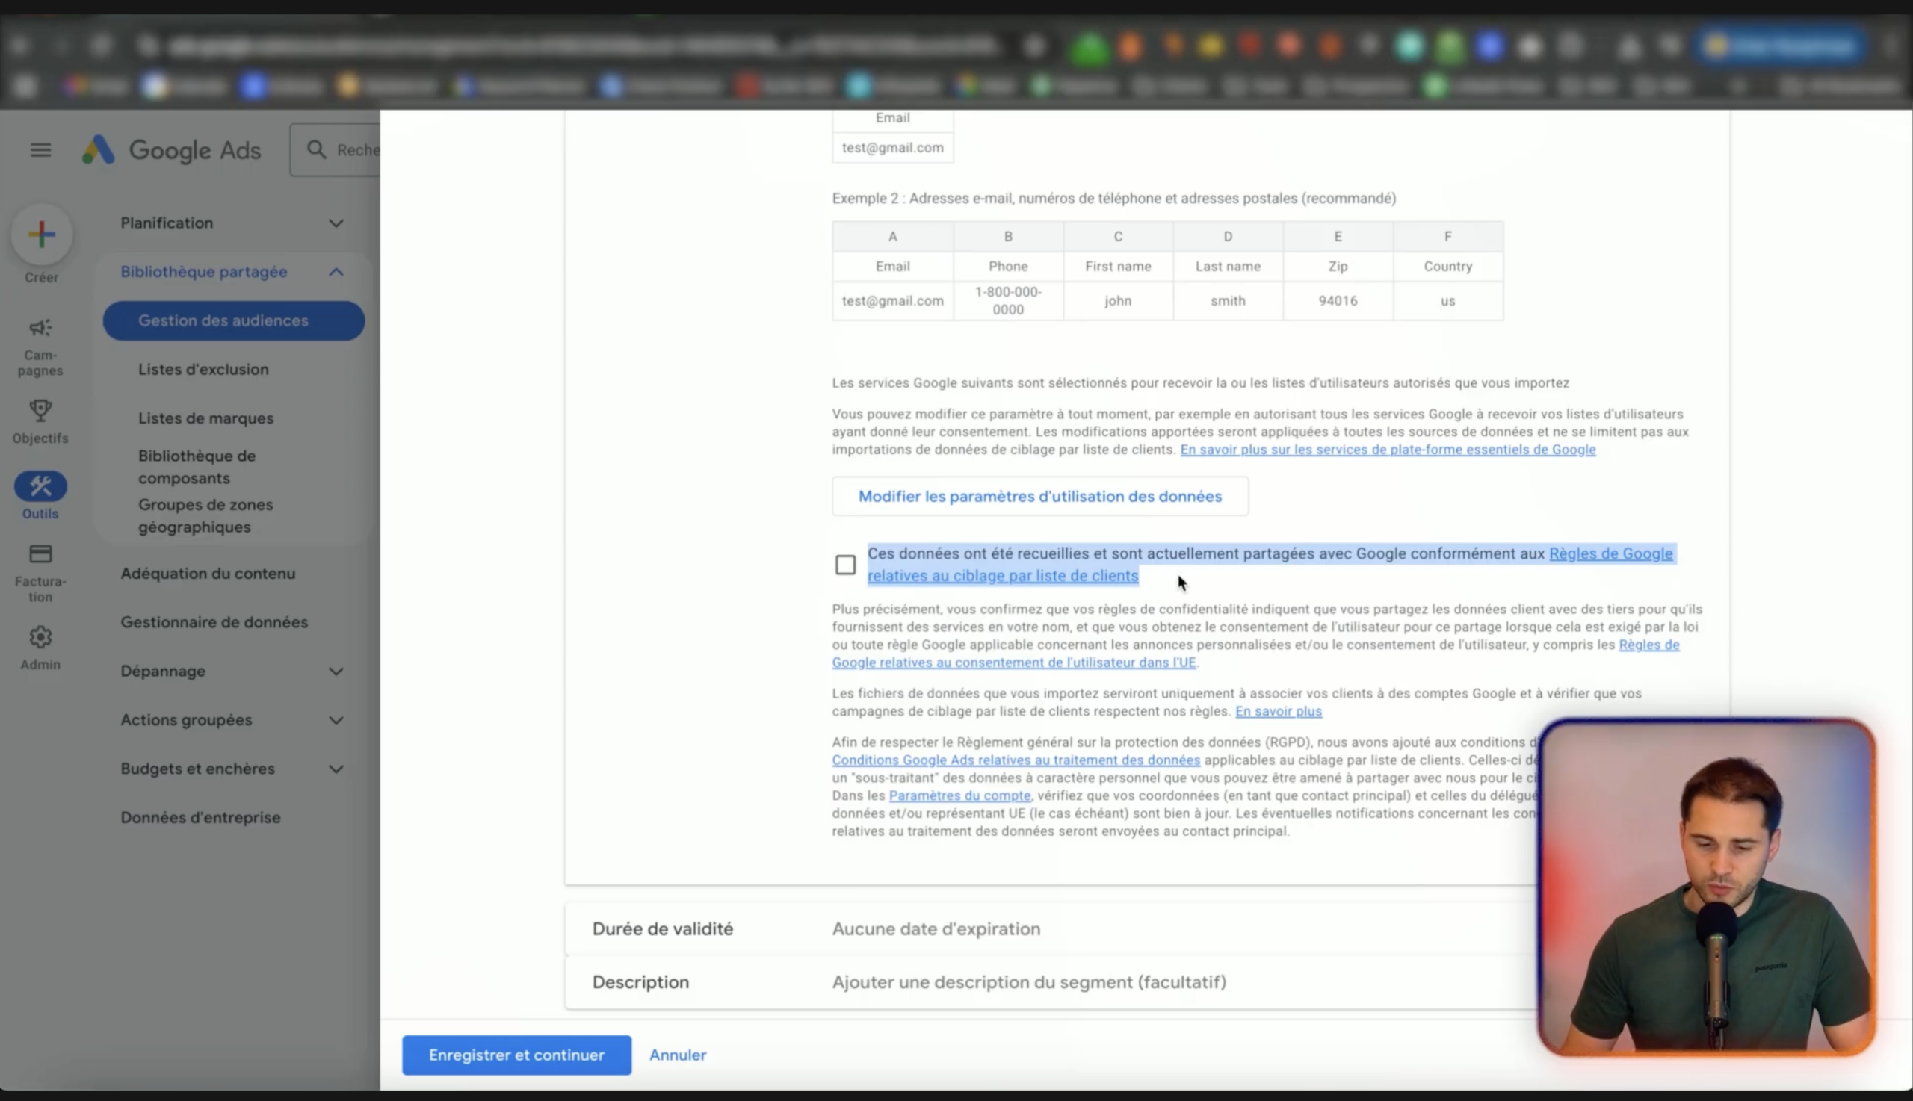Click the Country column header cell
Screen dimensions: 1913x1101
click(1447, 266)
